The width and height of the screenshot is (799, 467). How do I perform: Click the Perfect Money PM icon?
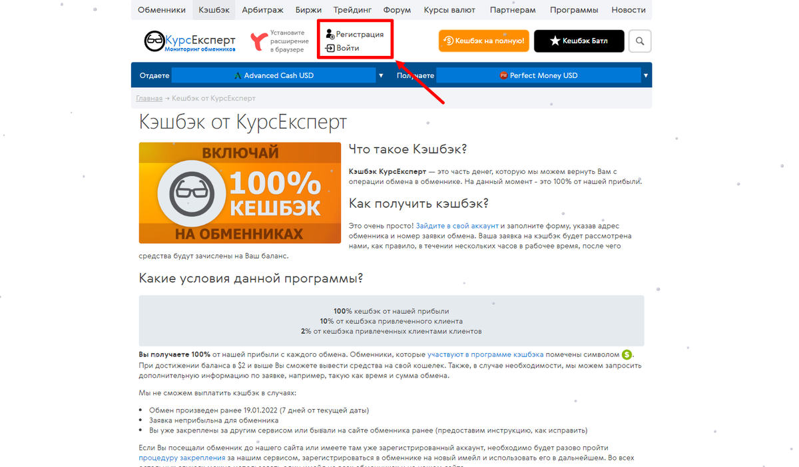coord(503,75)
